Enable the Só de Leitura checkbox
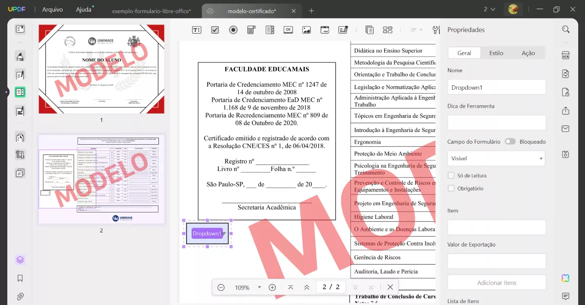Viewport: 585px width, 305px height. [x=451, y=176]
